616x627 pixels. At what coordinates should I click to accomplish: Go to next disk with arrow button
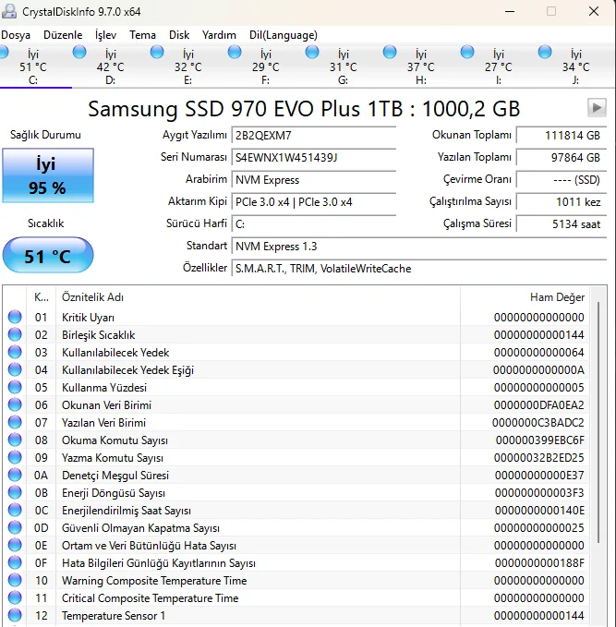tap(597, 107)
